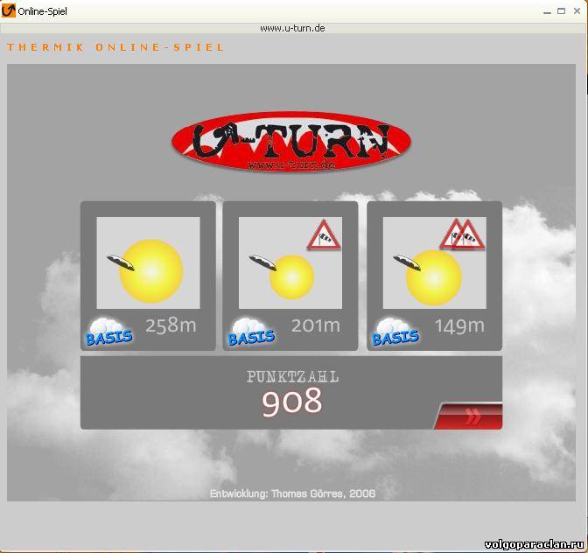Click the THERMIK ONLINE-SPIEL heading
Viewport: 588px width, 553px height.
[115, 47]
